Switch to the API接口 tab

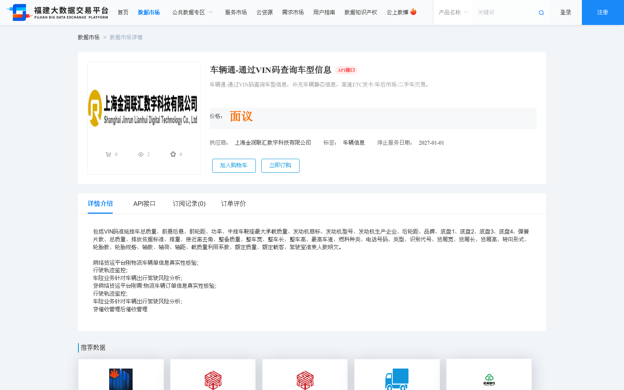[144, 204]
